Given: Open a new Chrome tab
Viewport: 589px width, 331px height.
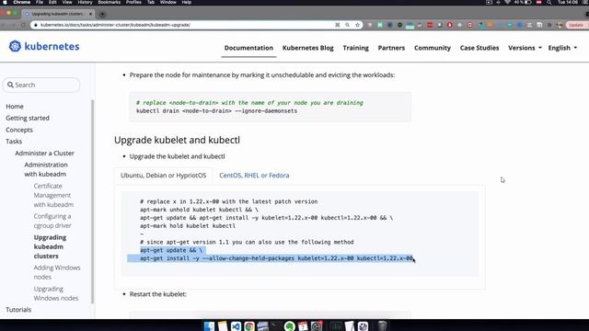Looking at the screenshot, I should (102, 14).
